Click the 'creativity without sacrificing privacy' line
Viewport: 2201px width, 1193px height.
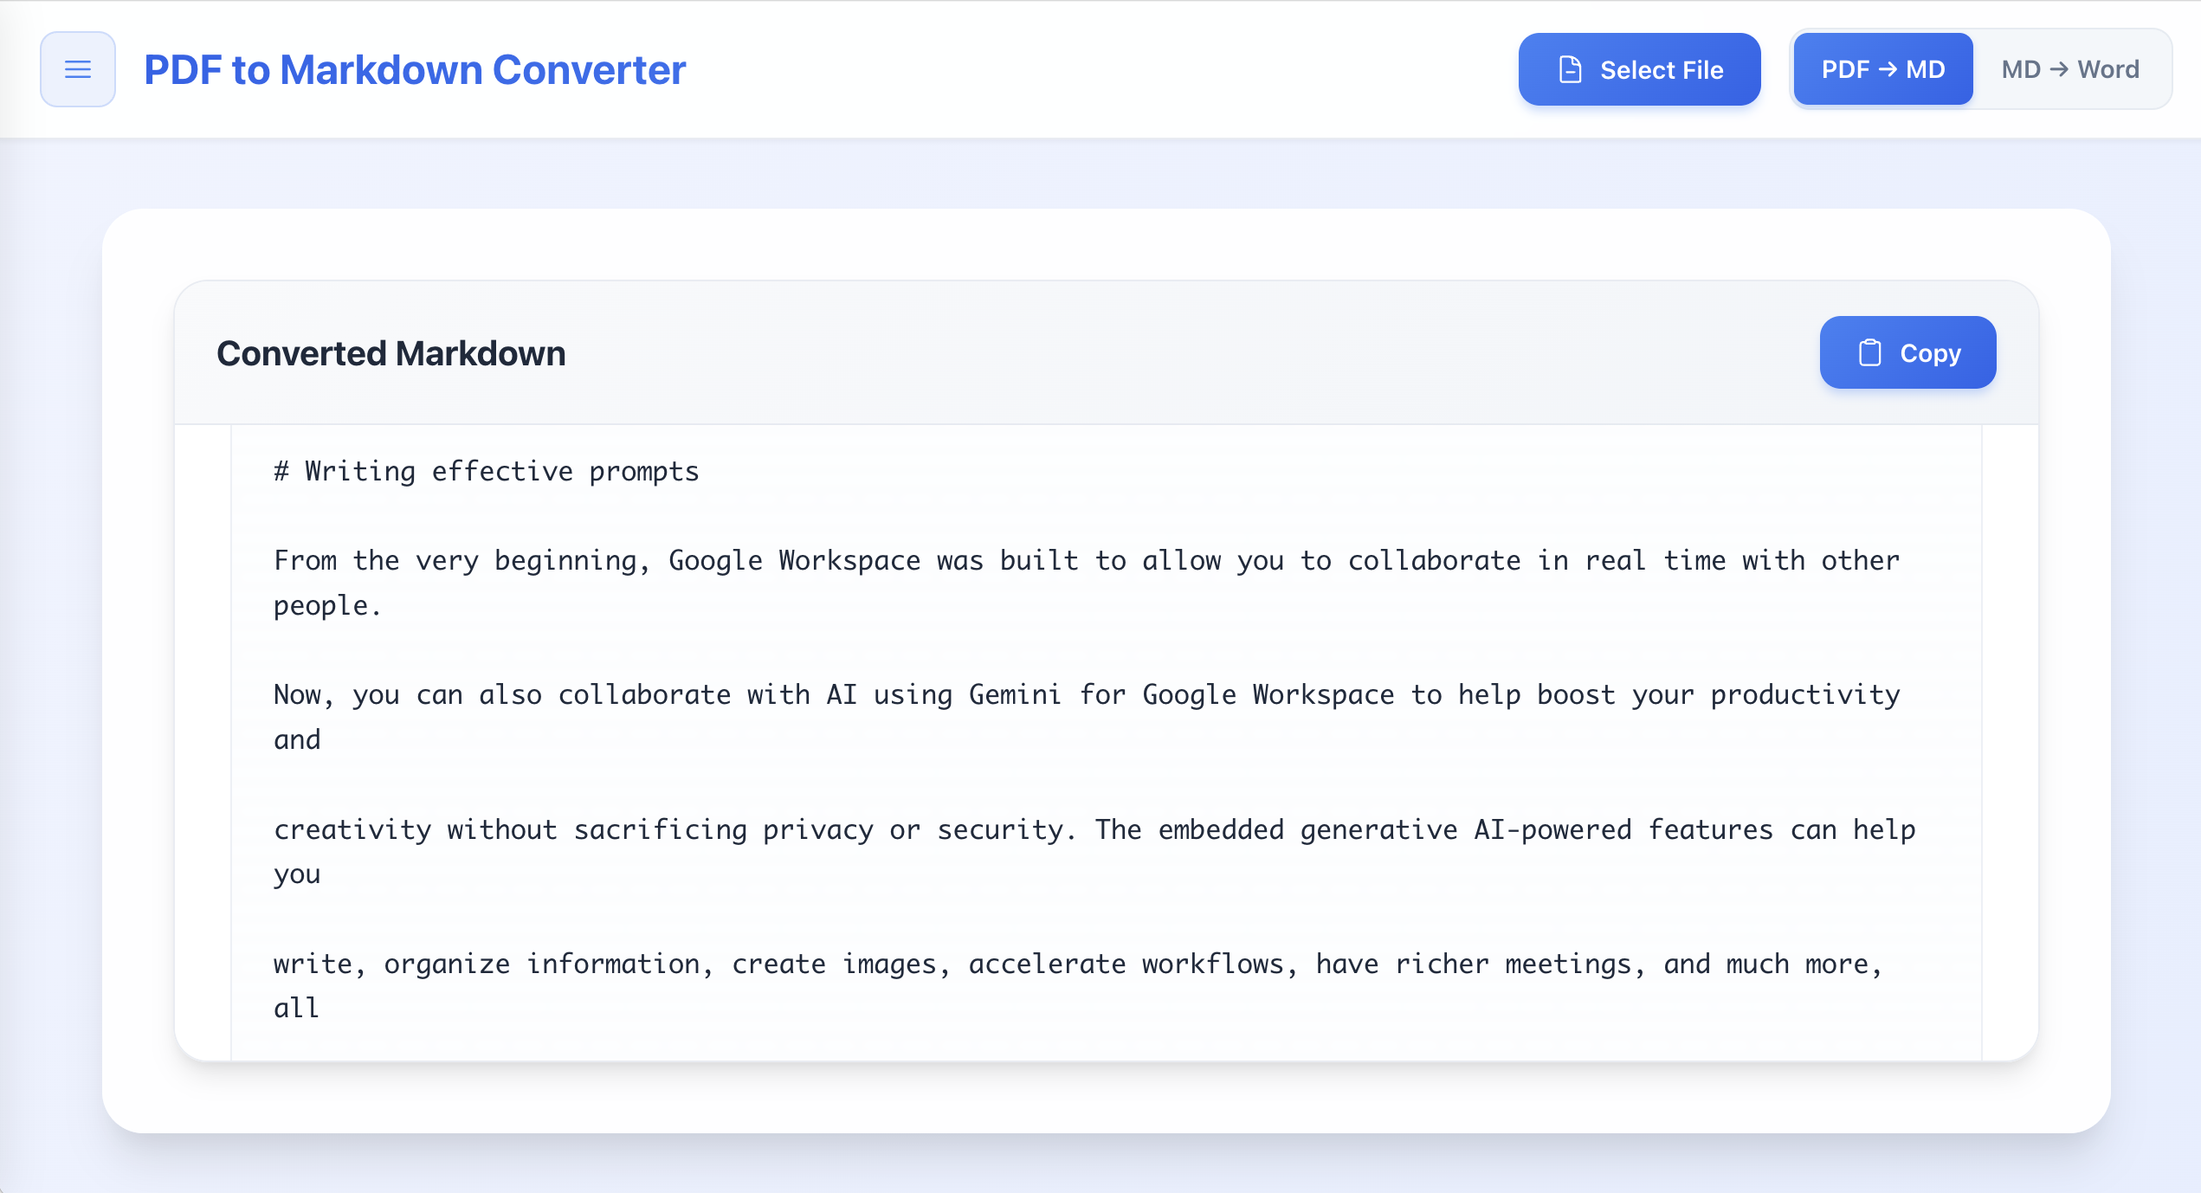pos(1094,829)
